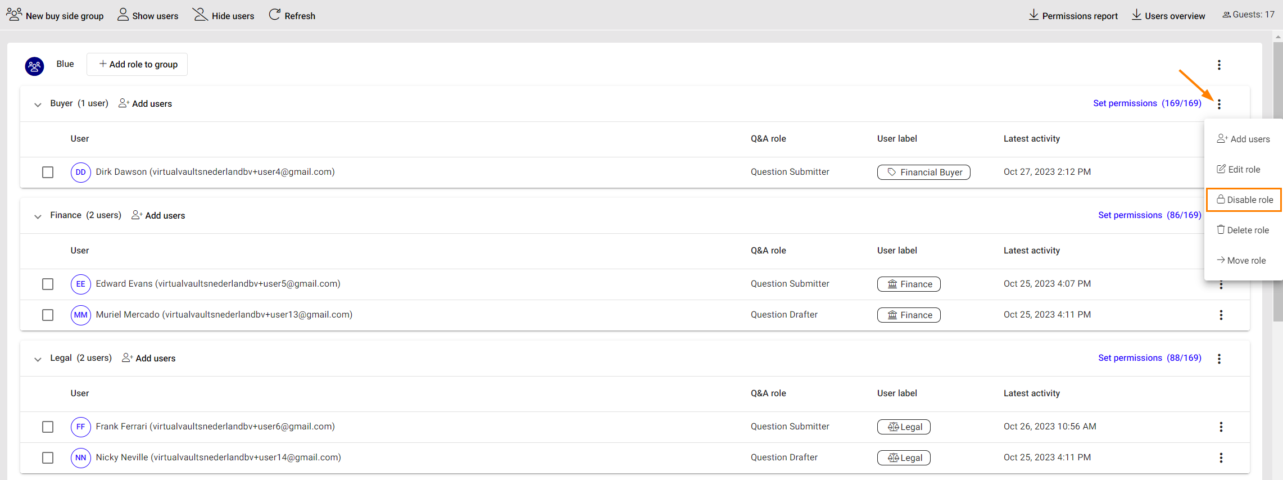The width and height of the screenshot is (1283, 480).
Task: Click the Hide users icon
Action: (x=201, y=15)
